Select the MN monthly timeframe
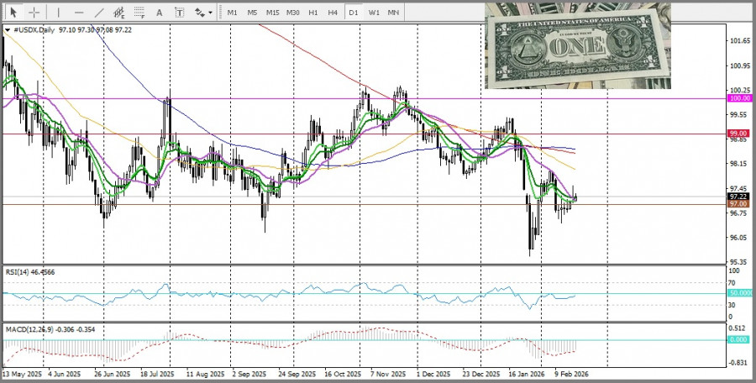 [393, 13]
